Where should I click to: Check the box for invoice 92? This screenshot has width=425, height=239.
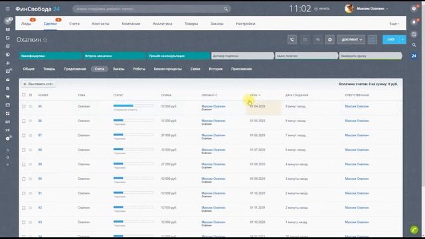24,208
